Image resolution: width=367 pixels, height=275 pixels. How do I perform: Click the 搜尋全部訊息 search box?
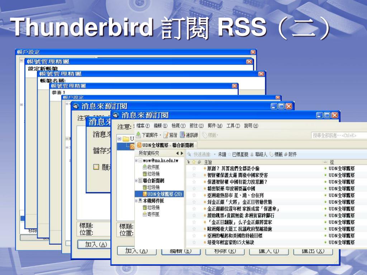(339, 135)
